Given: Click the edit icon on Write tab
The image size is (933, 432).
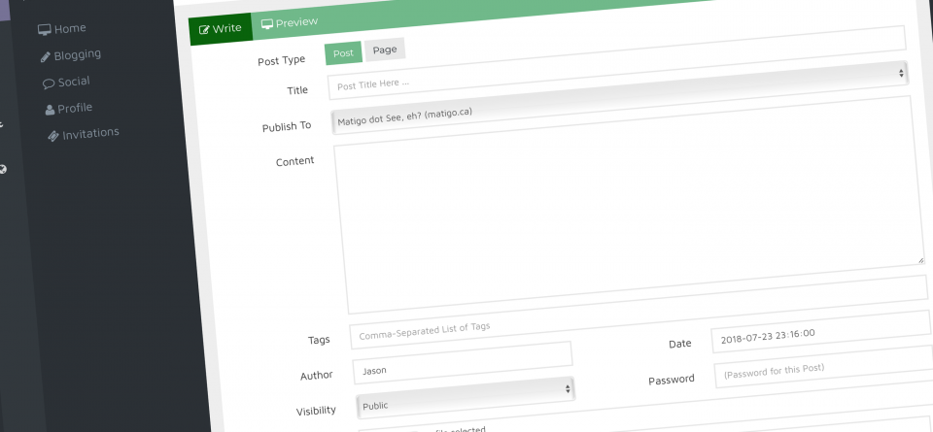Looking at the screenshot, I should tap(204, 29).
